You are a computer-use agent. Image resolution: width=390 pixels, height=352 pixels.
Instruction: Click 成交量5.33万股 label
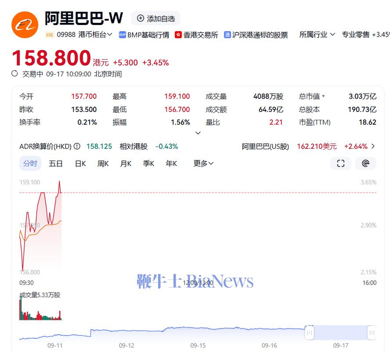click(x=40, y=295)
